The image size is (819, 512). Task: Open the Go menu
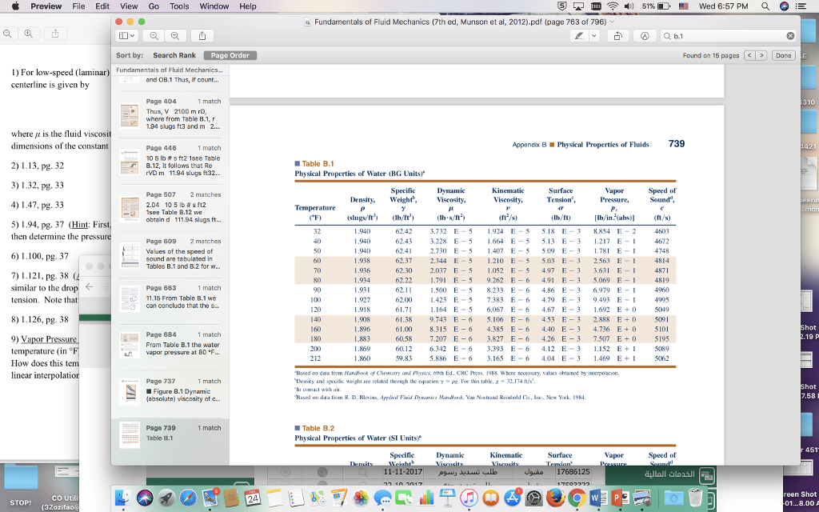coord(154,6)
